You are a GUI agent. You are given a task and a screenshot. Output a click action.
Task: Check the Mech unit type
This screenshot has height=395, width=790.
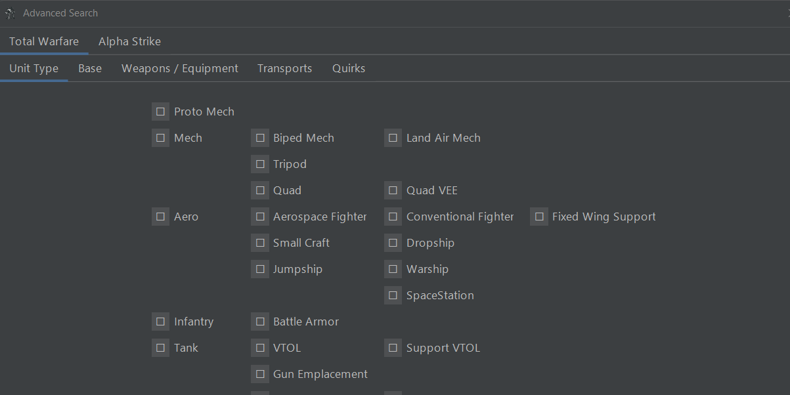tap(160, 138)
